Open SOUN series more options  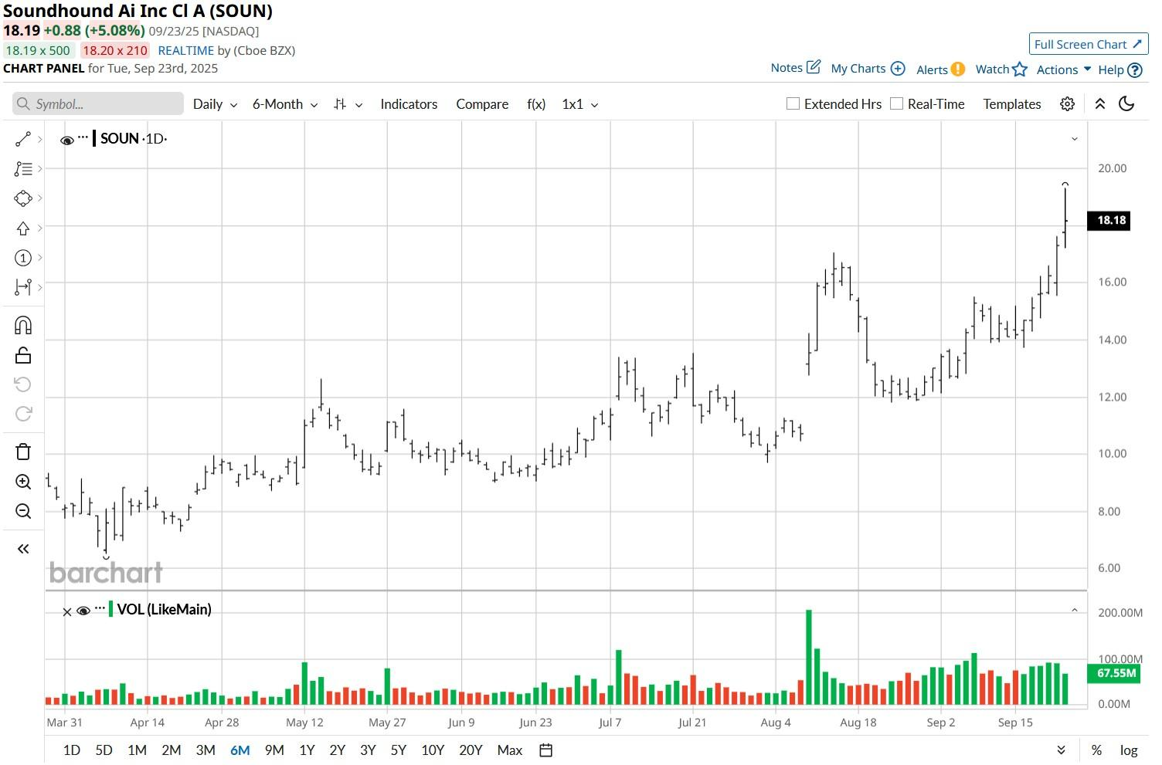(83, 137)
